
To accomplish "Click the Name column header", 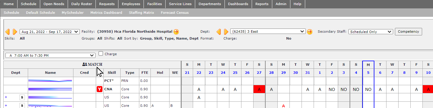I will [50, 73].
